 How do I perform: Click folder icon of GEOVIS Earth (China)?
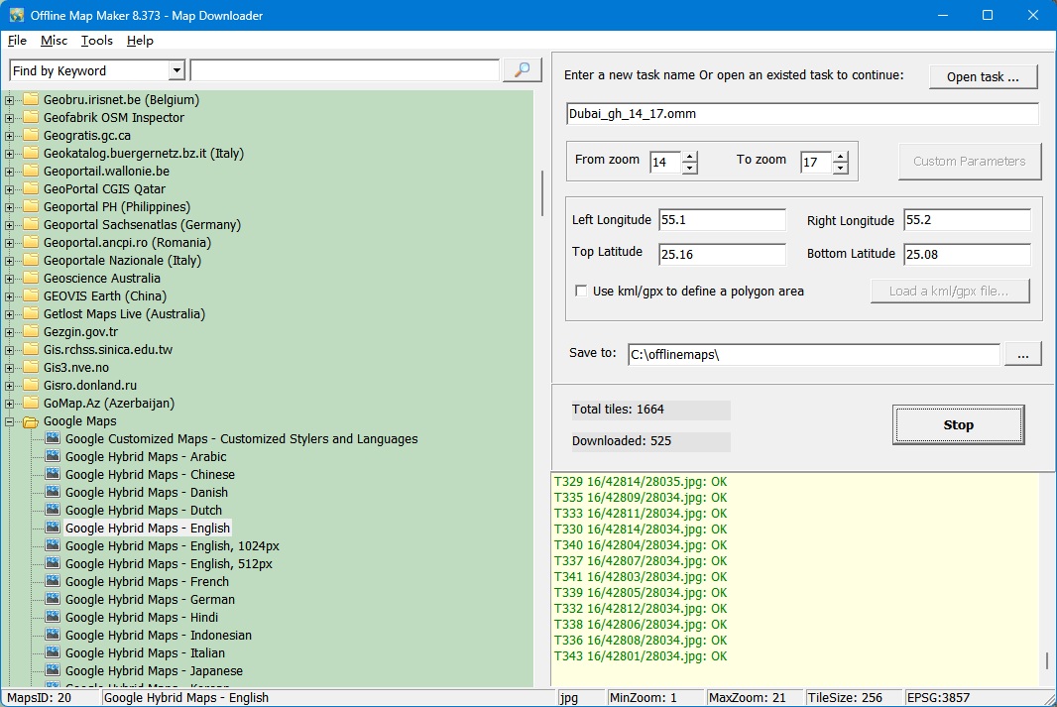point(31,295)
